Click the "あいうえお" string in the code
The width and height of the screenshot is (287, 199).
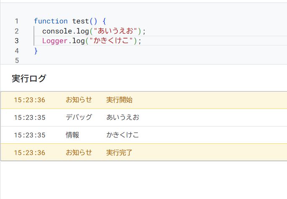[117, 31]
